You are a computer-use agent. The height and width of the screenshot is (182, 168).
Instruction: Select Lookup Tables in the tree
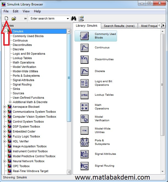coord(22,58)
